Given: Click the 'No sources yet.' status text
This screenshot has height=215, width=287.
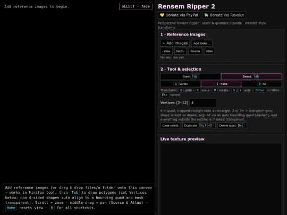Looking at the screenshot, I should coord(172,57).
